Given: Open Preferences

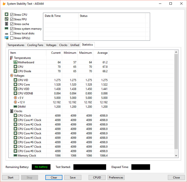Looking at the screenshot, I should click(116, 178).
